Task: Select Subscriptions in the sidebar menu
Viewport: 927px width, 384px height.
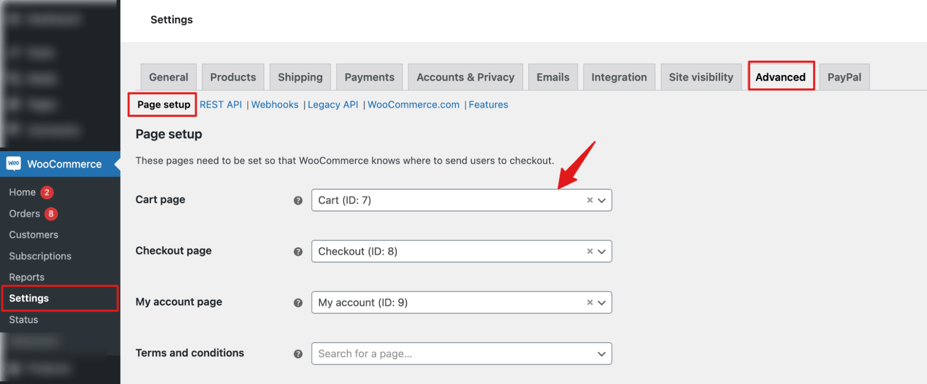Action: click(x=40, y=256)
